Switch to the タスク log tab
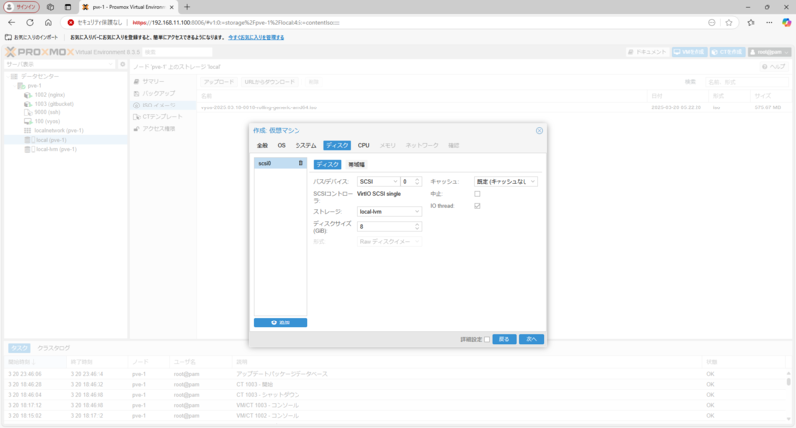 [19, 348]
